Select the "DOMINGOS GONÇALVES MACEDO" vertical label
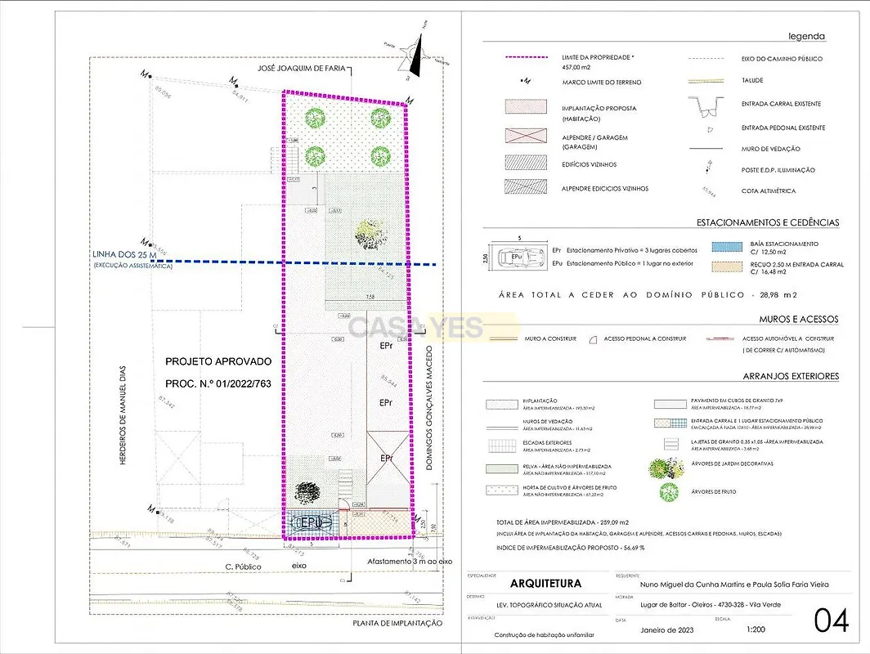The image size is (870, 654). (429, 409)
